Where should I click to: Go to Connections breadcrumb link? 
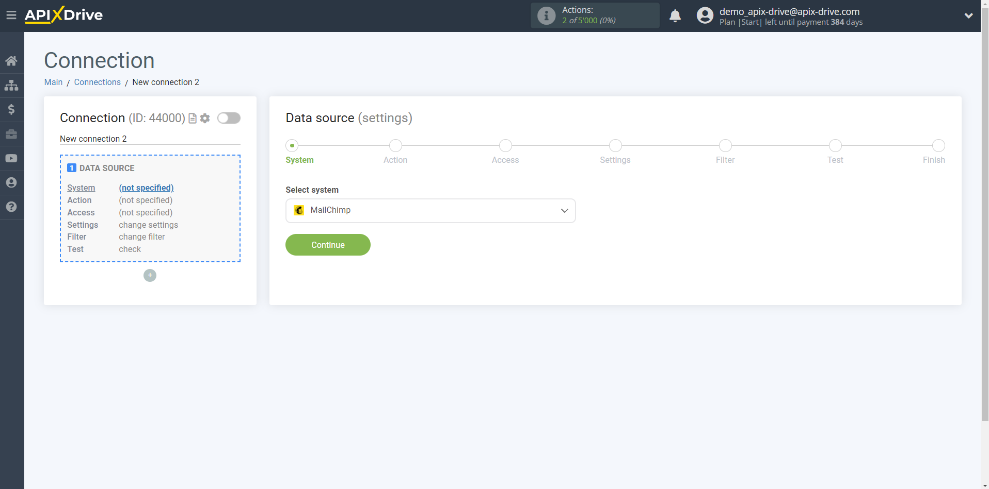coord(97,82)
